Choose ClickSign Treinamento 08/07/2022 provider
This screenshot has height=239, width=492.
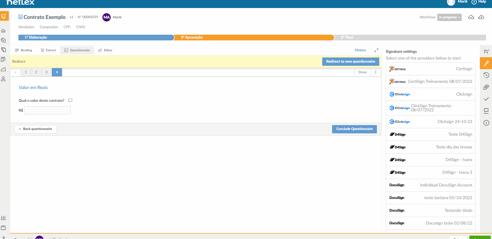pos(431,108)
